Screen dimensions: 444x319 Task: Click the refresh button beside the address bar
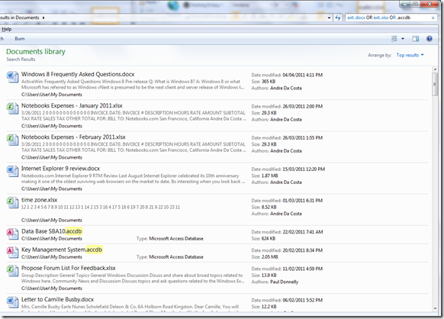click(x=338, y=18)
